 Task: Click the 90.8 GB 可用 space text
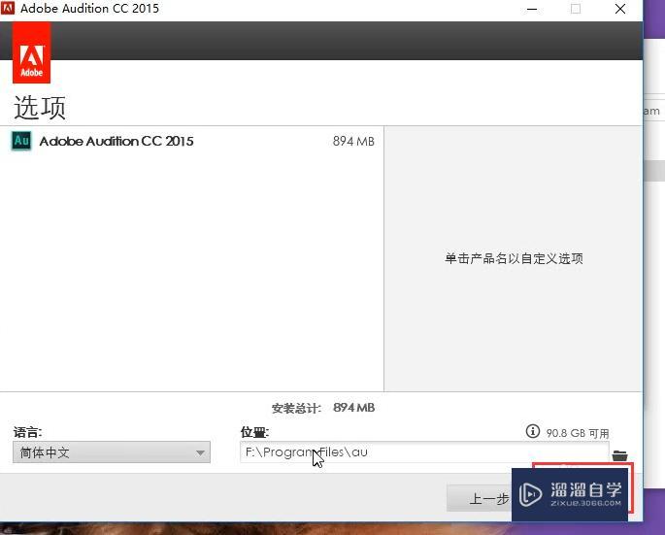[x=578, y=433]
